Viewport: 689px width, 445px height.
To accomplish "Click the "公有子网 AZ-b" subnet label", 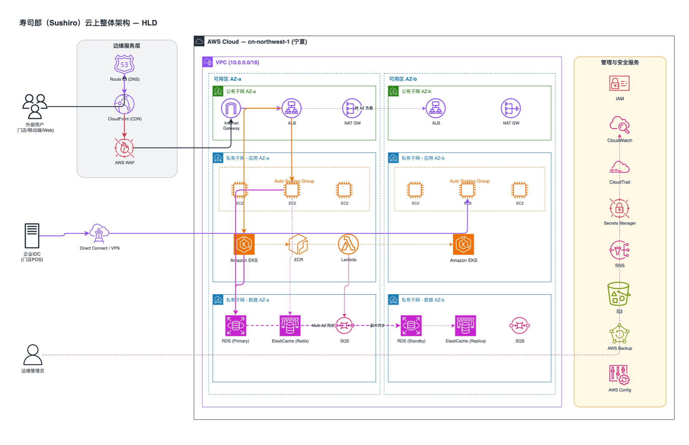I will pyautogui.click(x=416, y=91).
